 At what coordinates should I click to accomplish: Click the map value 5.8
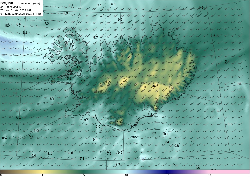point(15,93)
